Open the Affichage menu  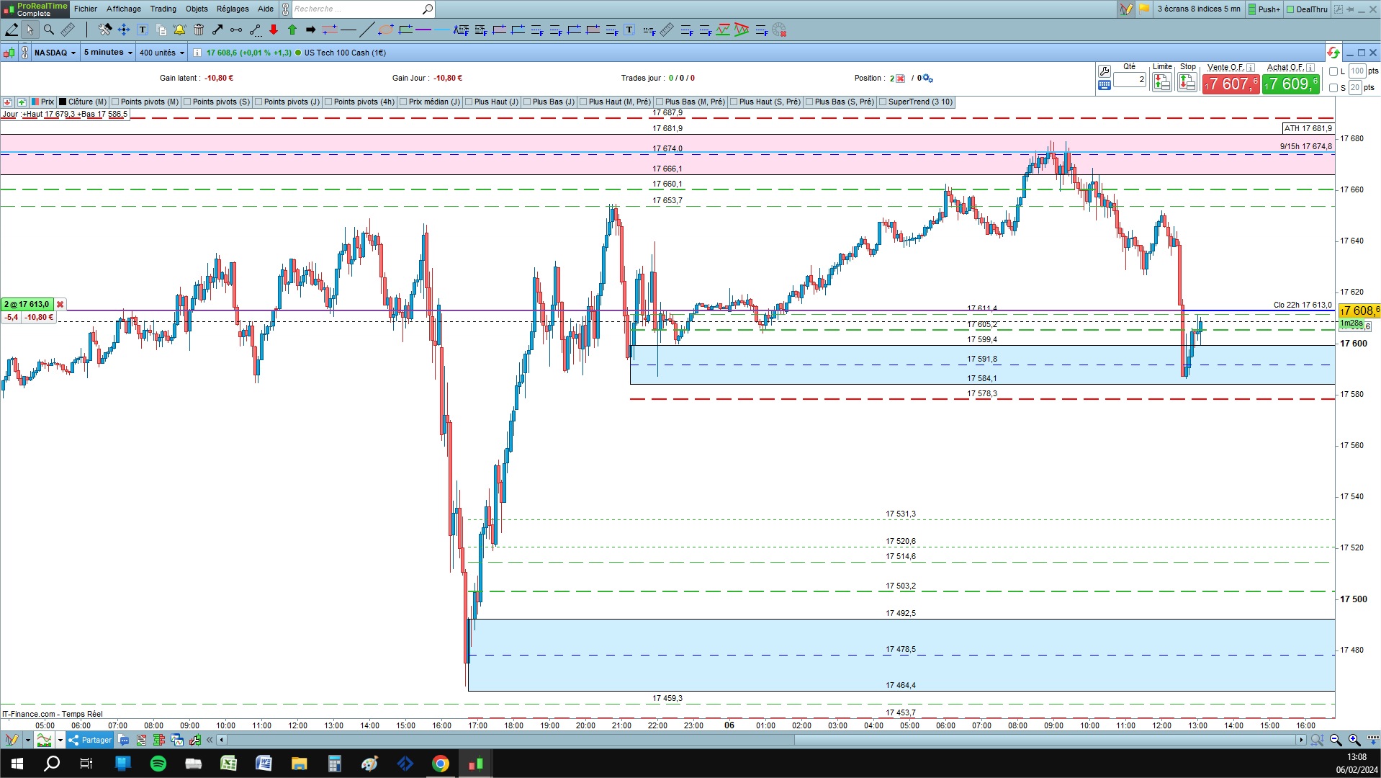[x=124, y=9]
